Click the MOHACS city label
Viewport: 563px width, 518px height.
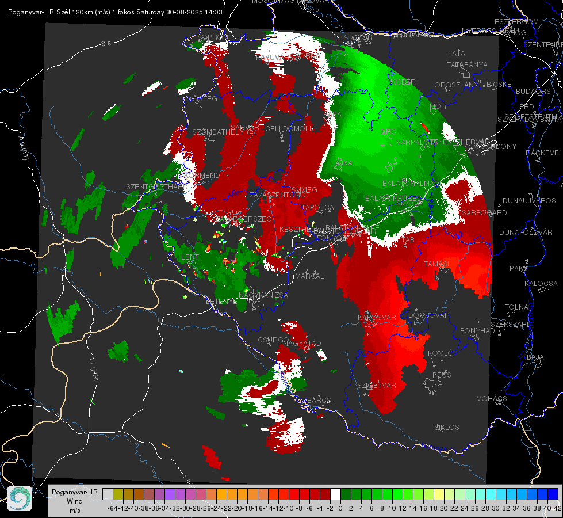click(x=491, y=399)
